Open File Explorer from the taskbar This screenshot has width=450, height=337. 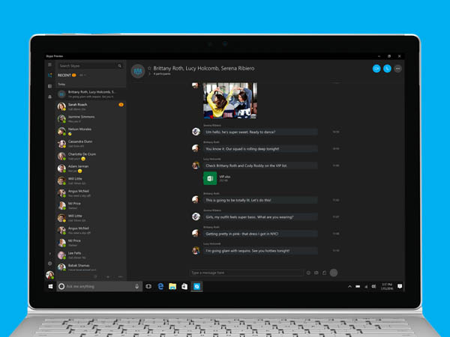pyautogui.click(x=172, y=286)
